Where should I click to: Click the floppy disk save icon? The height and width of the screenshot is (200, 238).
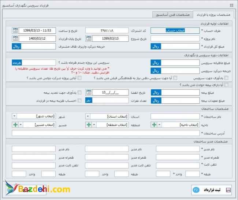pyautogui.click(x=228, y=190)
